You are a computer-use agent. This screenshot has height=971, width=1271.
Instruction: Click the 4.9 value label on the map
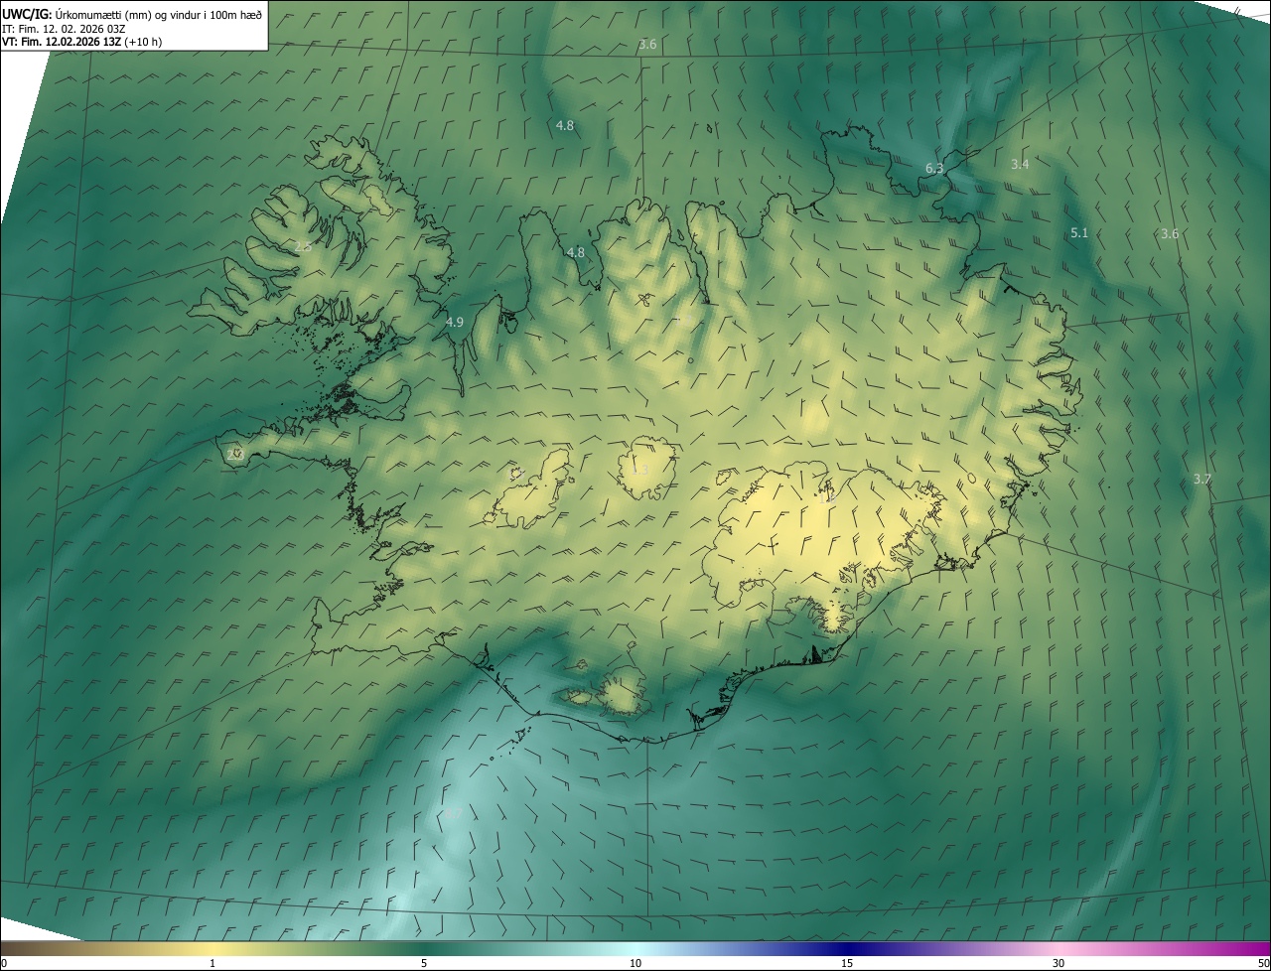tap(455, 323)
